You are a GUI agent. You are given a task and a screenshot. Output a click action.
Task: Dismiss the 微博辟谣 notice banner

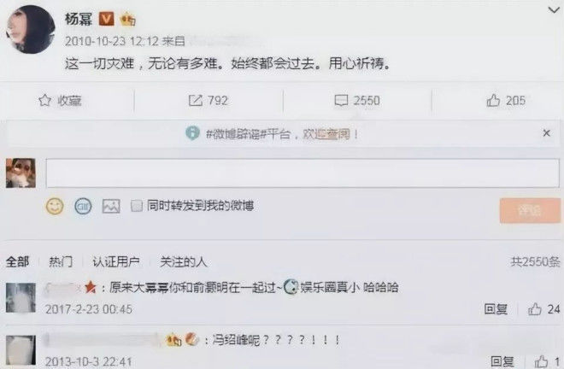[x=546, y=133]
